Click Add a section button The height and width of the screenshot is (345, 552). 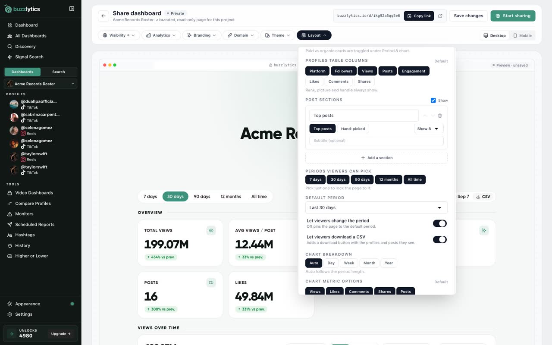coord(376,158)
